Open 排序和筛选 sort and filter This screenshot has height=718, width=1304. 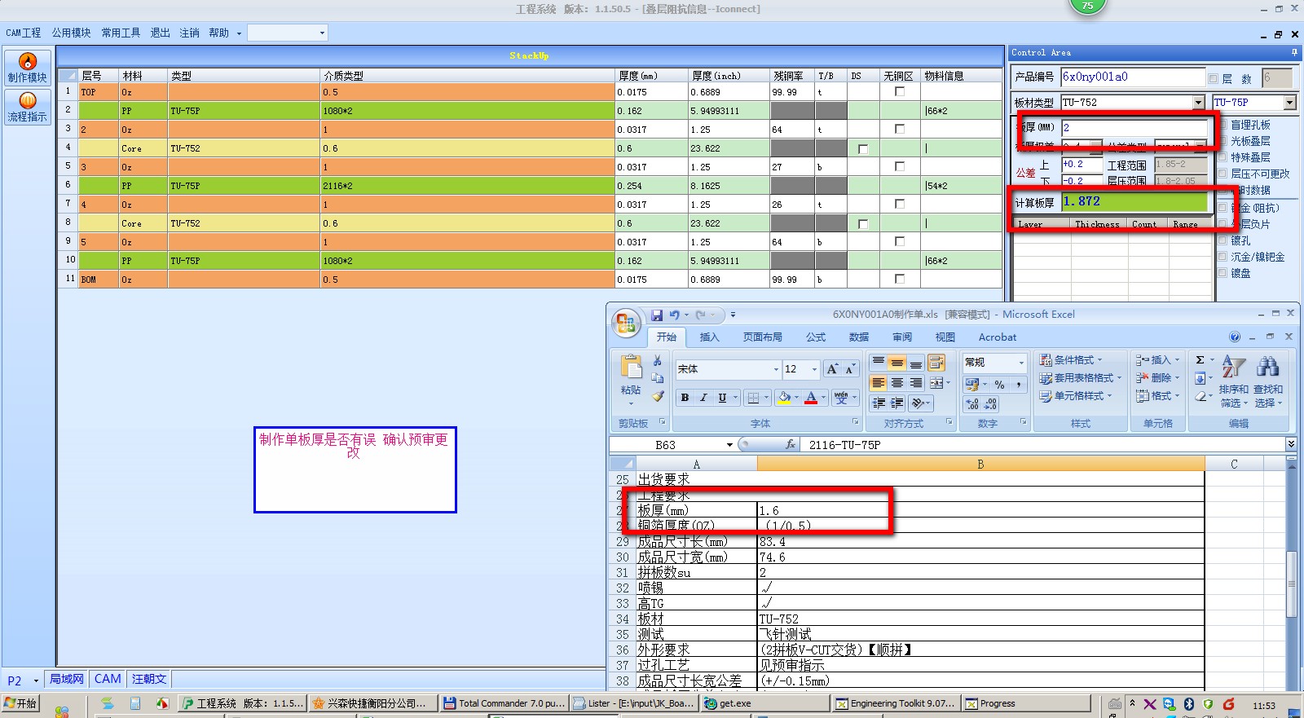click(1233, 381)
